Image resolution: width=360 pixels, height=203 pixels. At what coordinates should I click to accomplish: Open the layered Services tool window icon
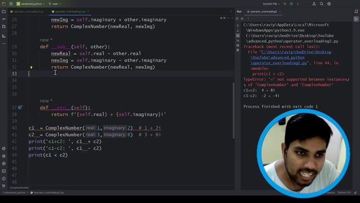(x=4, y=156)
